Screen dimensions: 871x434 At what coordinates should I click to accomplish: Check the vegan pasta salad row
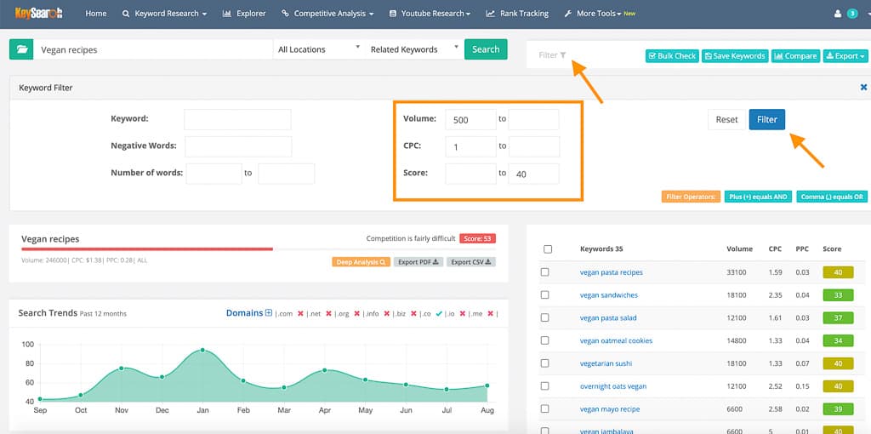click(545, 318)
